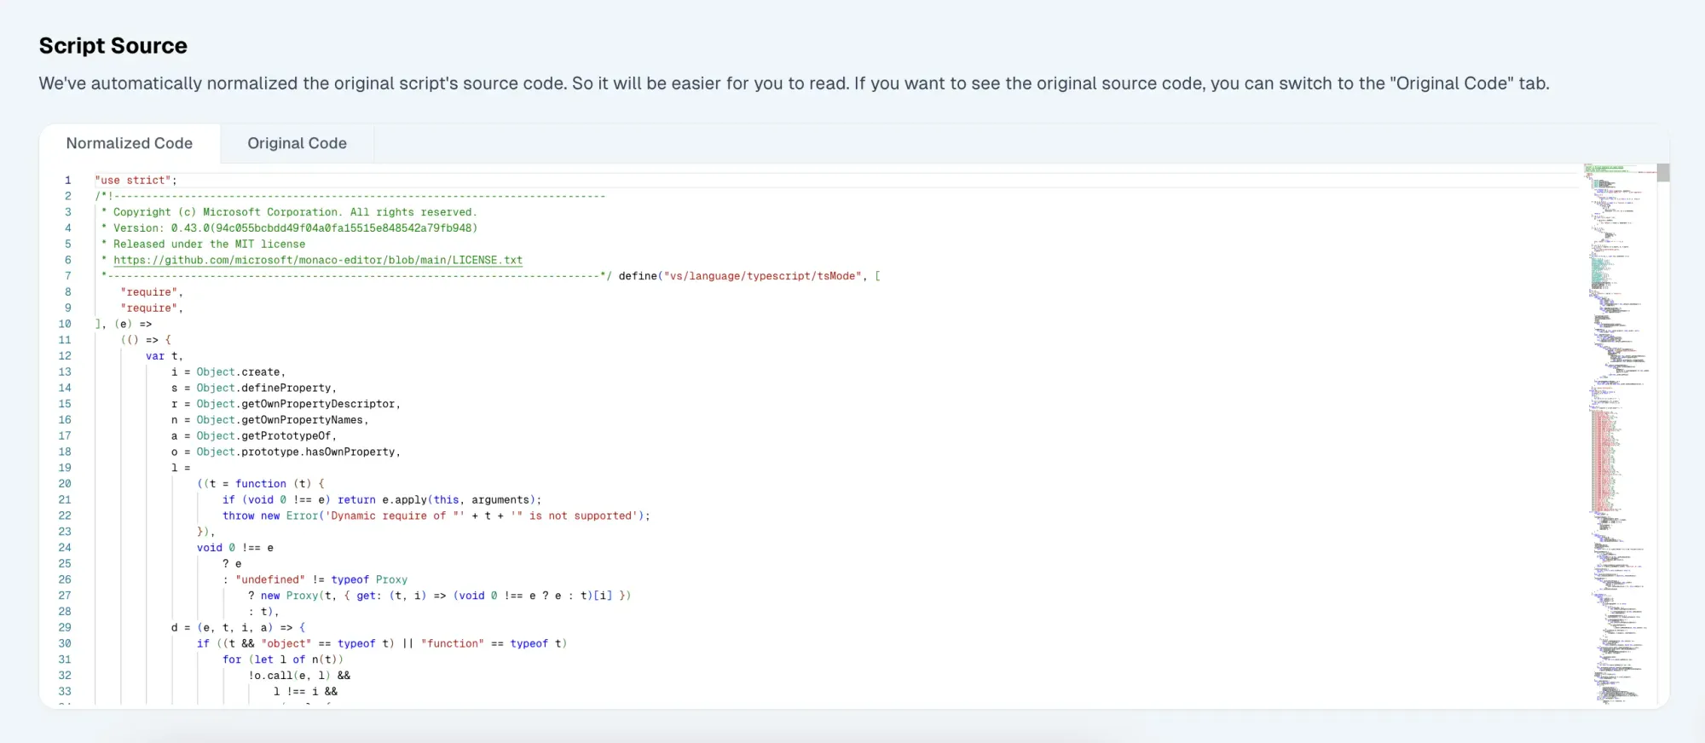The width and height of the screenshot is (1705, 743).
Task: Click the 'i = Object.create' line
Action: [228, 372]
